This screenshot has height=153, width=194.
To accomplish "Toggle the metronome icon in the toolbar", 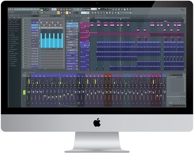I will (58, 9).
